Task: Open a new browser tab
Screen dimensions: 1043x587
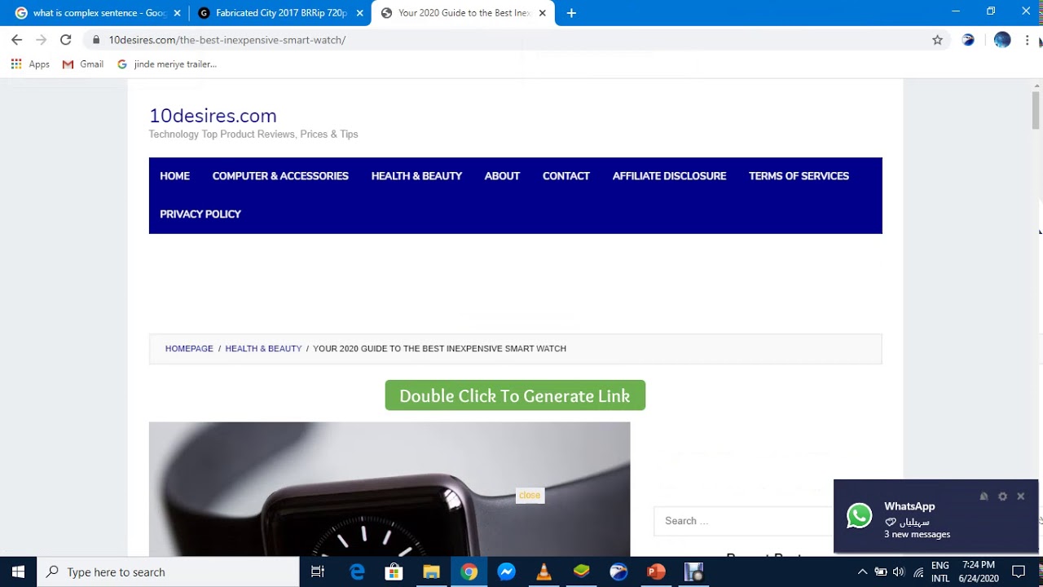Action: point(571,13)
